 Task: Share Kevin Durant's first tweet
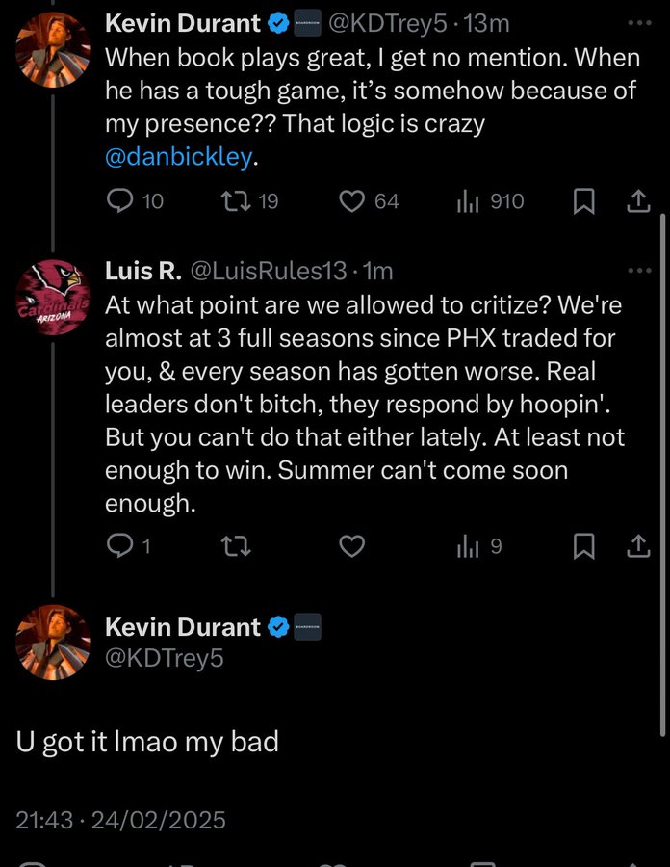[x=638, y=201]
